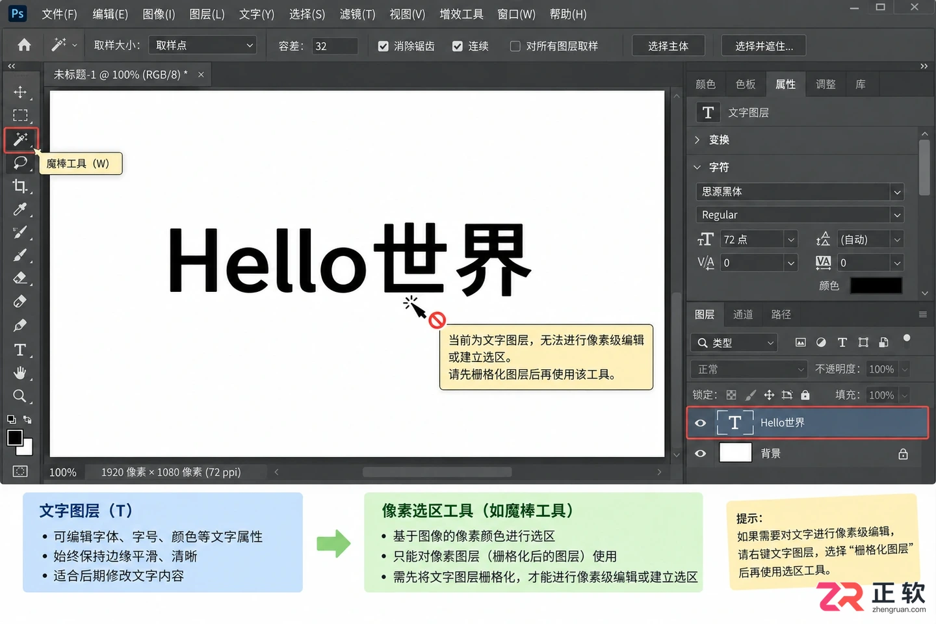Image resolution: width=936 pixels, height=624 pixels.
Task: Open the Layers panel menu icon
Action: [922, 315]
